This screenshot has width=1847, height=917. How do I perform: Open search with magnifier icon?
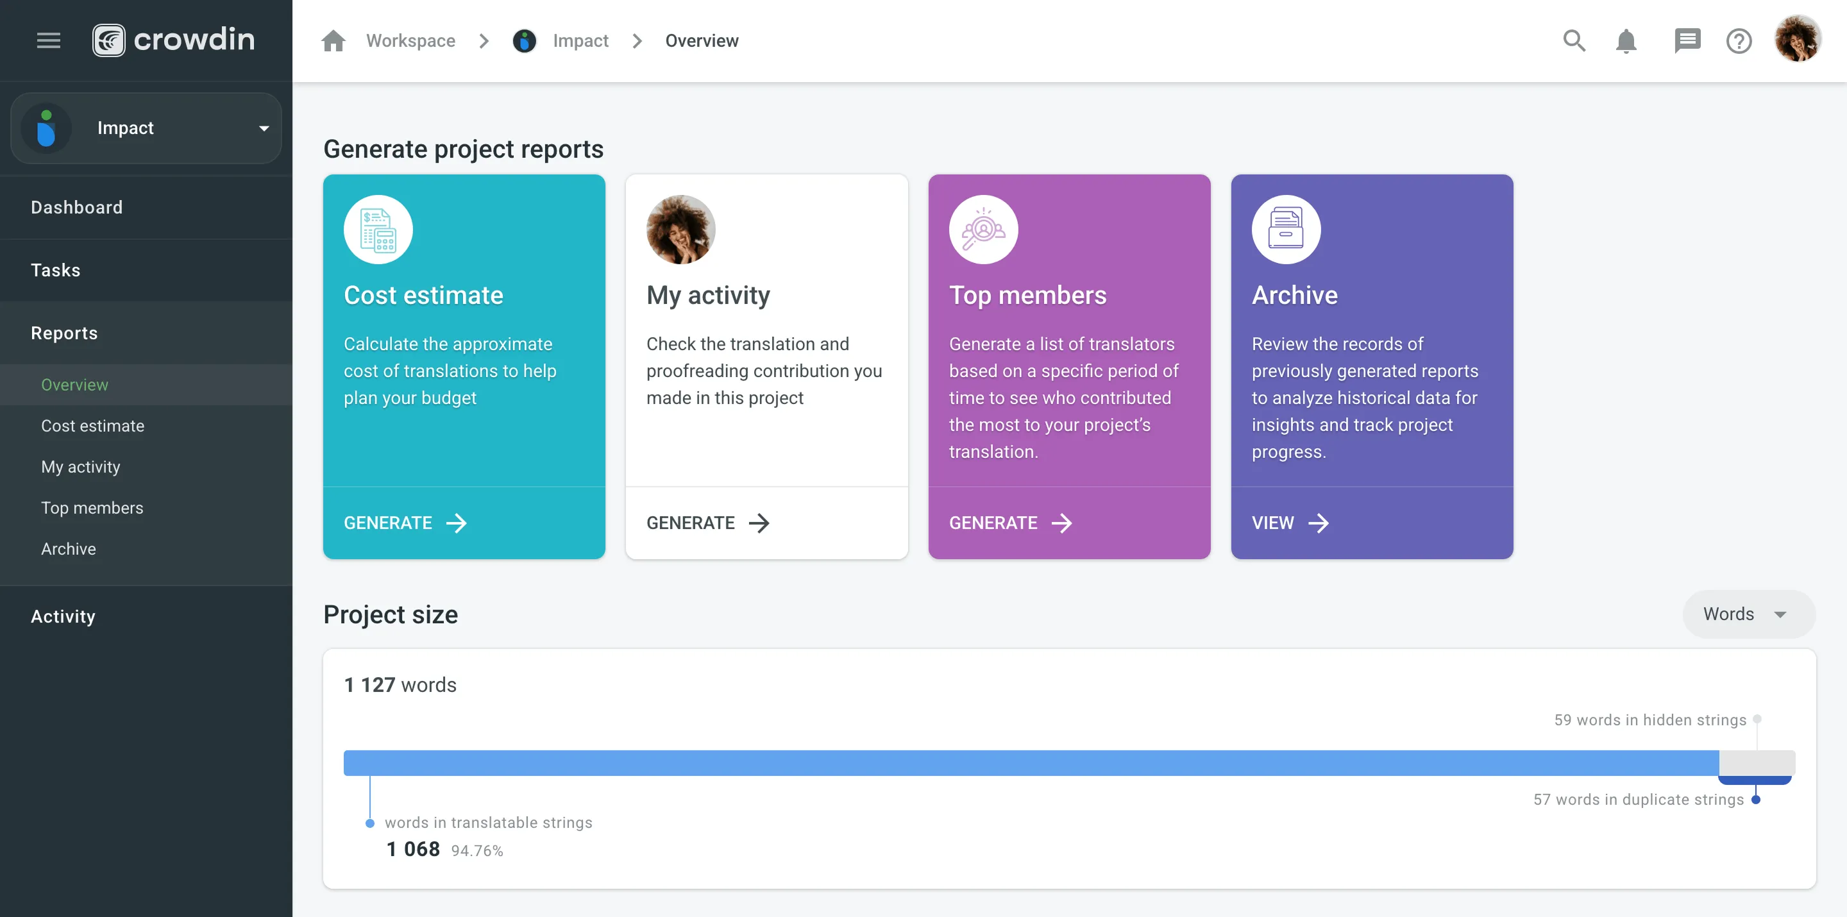click(1574, 41)
